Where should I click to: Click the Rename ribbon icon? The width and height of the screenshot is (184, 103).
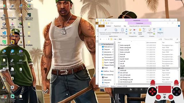coord(134,33)
